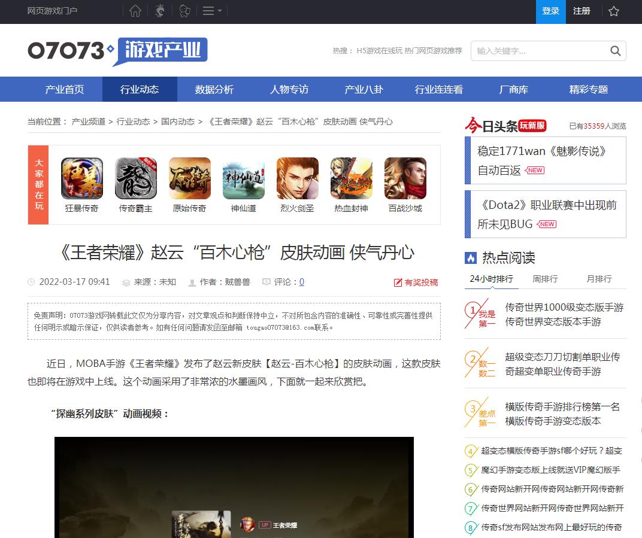This screenshot has height=538, width=642.
Task: Click the flame icon beside 热点阅读
Action: (471, 258)
